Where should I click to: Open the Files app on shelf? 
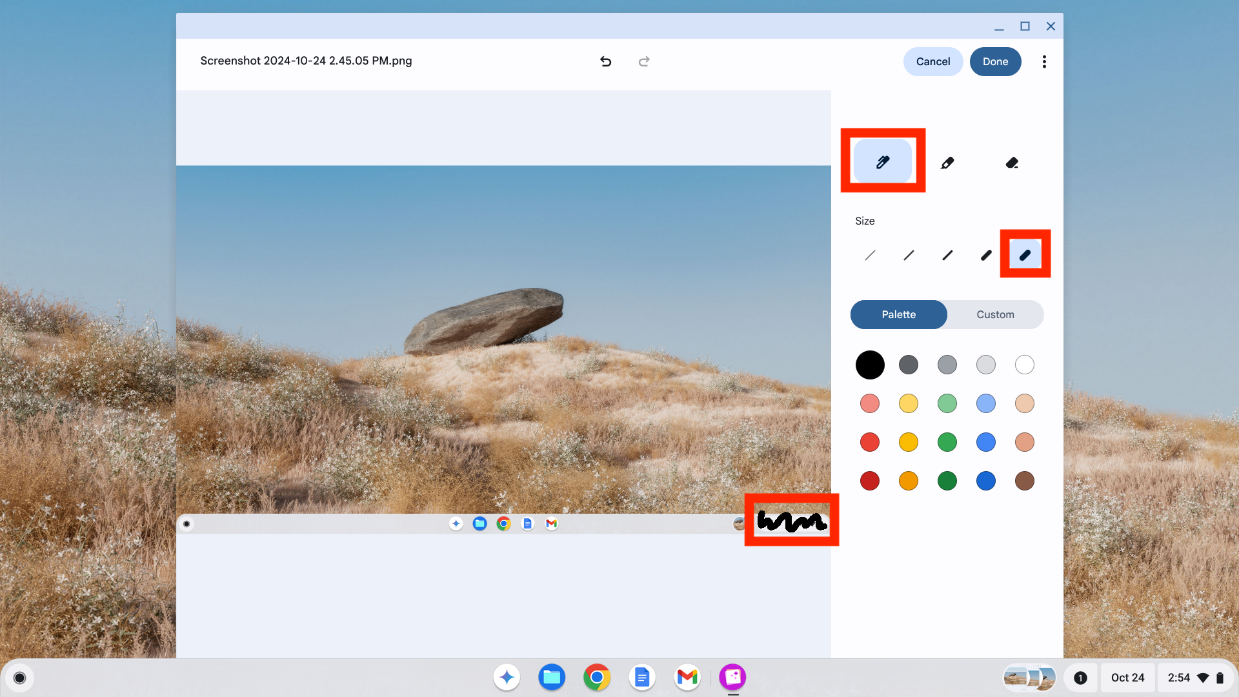552,677
